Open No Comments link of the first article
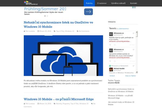The height and width of the screenshot is (108, 162). [x=84, y=31]
